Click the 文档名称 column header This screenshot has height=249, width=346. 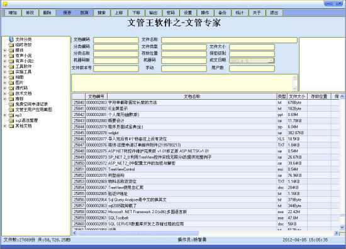[192, 97]
